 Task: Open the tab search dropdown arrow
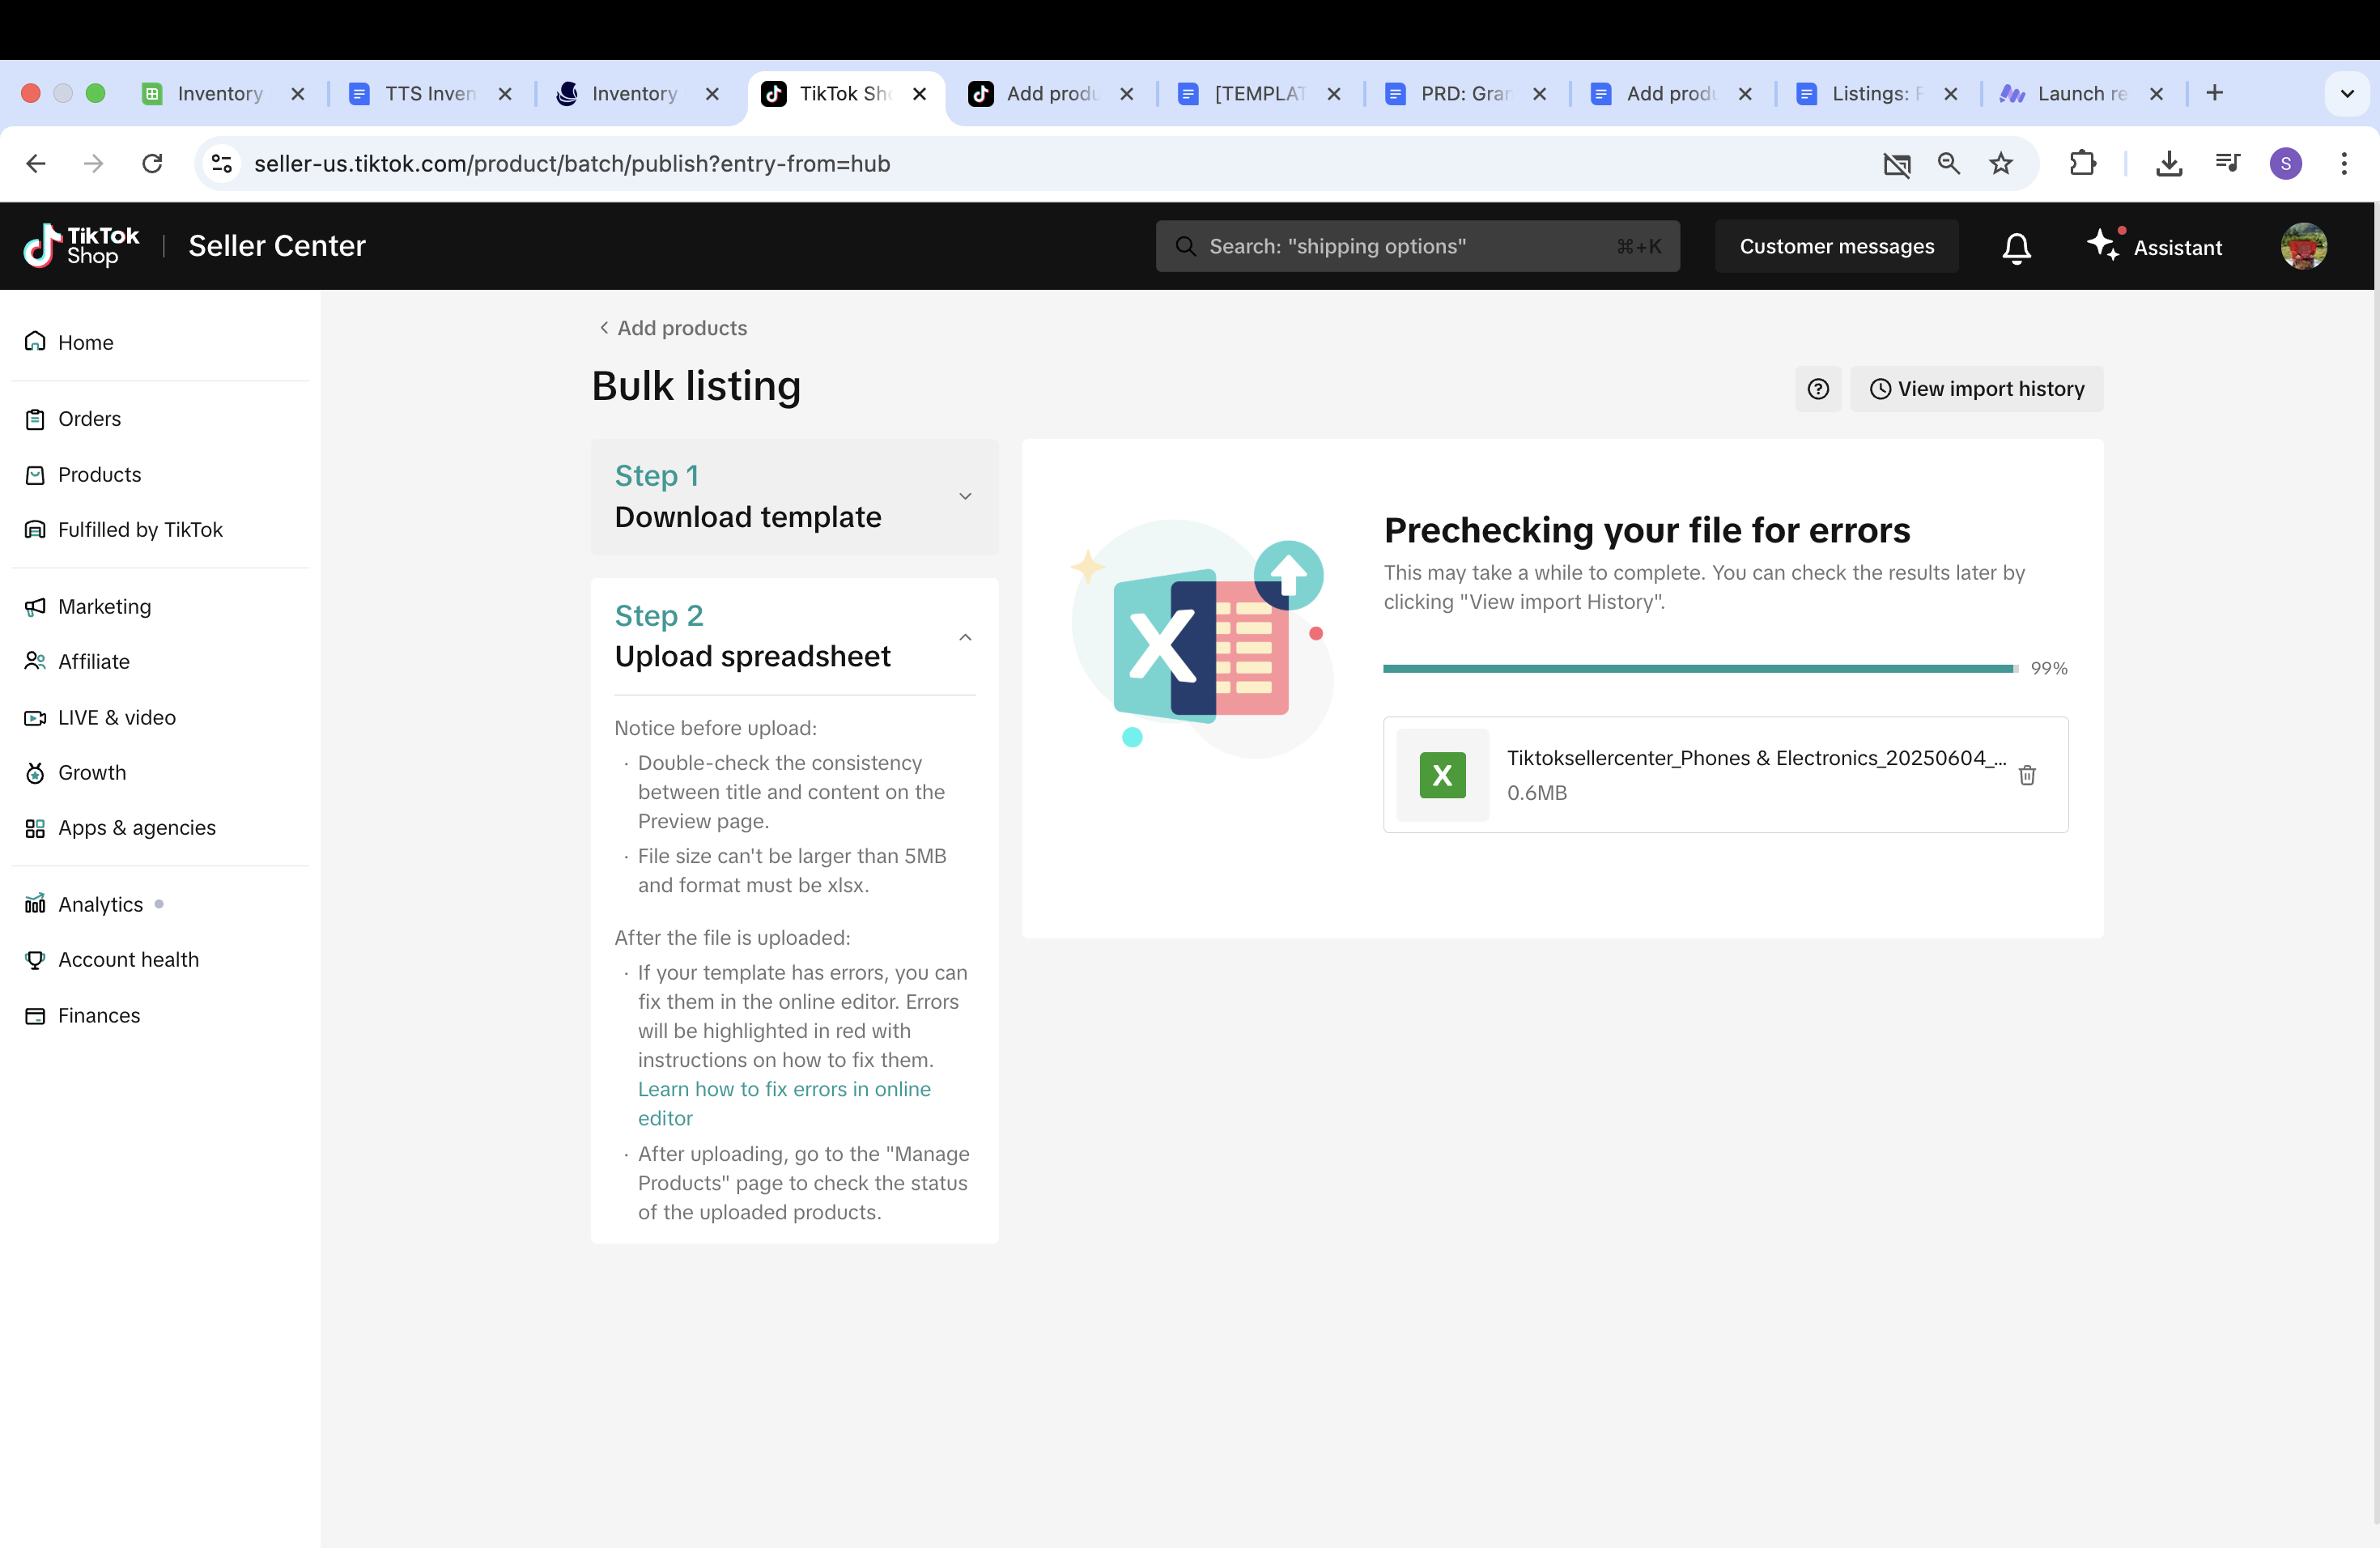[x=2347, y=94]
